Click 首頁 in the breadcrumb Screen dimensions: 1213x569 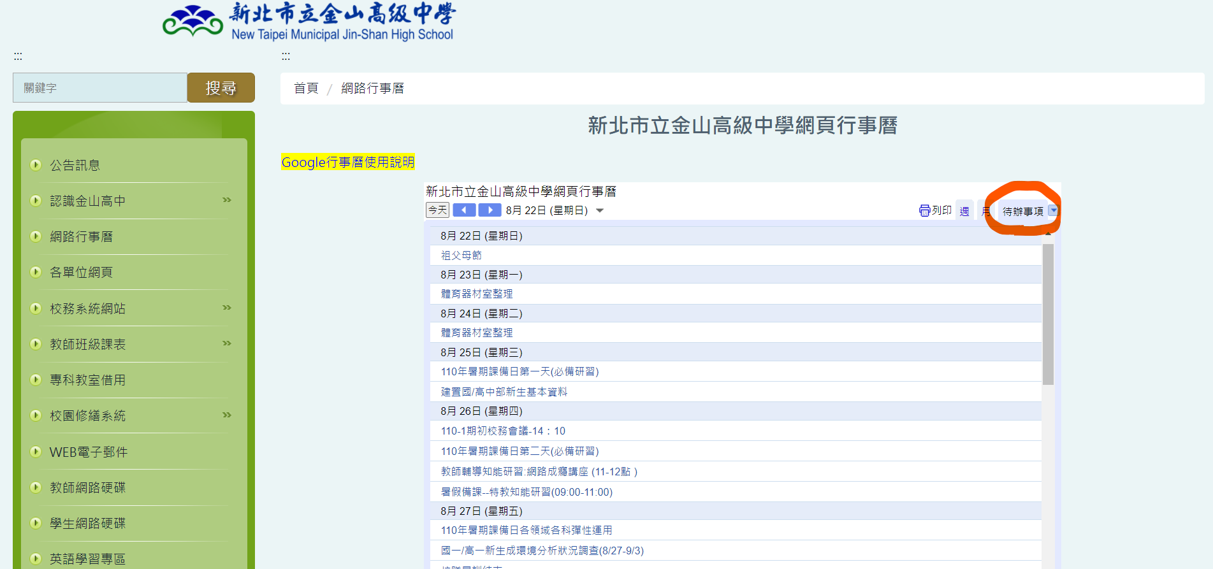[306, 88]
